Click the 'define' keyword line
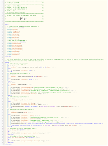Screen dimensions: 108x146 (x=7, y=25)
